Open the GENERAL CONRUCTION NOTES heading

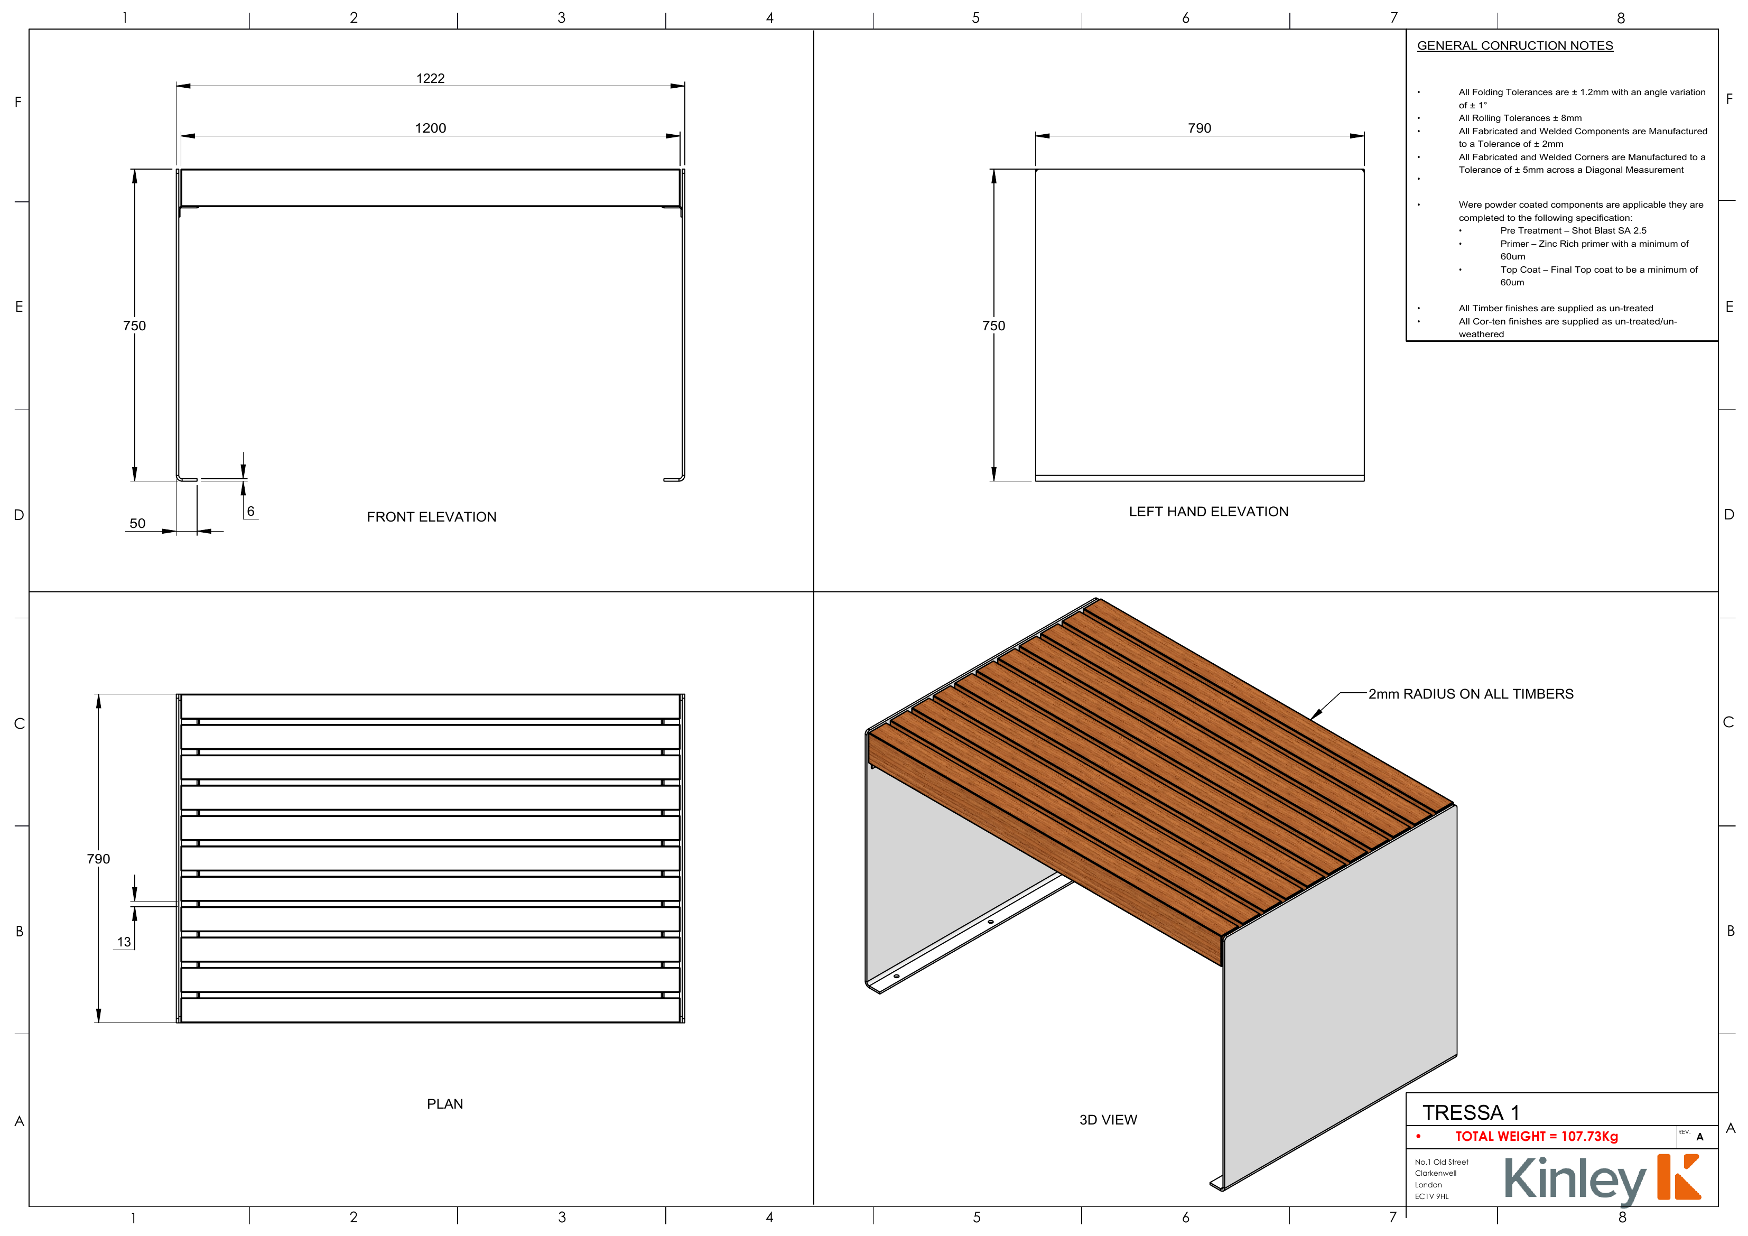pos(1514,45)
